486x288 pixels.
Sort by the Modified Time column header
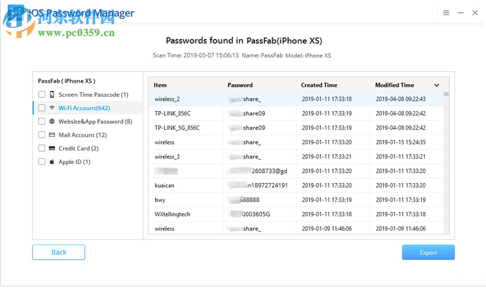pyautogui.click(x=394, y=85)
